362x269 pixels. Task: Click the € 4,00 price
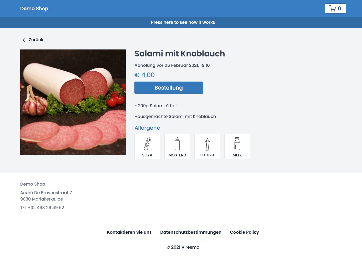pyautogui.click(x=145, y=75)
